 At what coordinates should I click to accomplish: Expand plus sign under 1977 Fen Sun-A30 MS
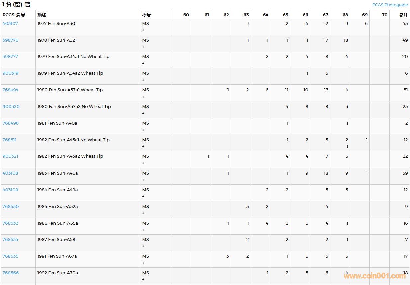[x=143, y=30]
